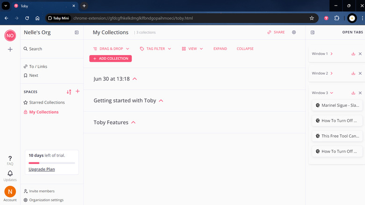Open Toby extension icon in toolbar
365x205 pixels.
click(326, 18)
